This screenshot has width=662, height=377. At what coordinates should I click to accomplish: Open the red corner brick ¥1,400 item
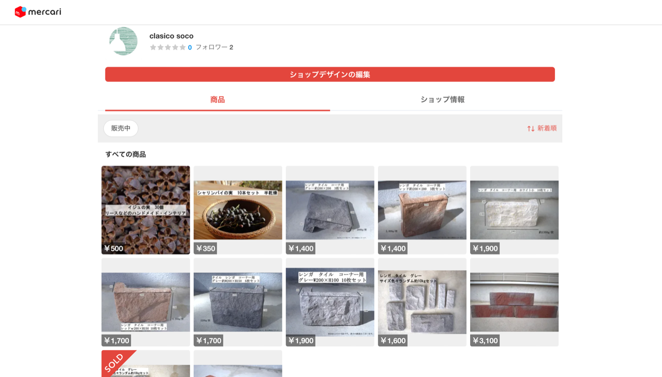pyautogui.click(x=422, y=210)
